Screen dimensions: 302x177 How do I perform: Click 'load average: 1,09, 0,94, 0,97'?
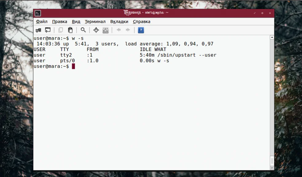click(x=169, y=44)
